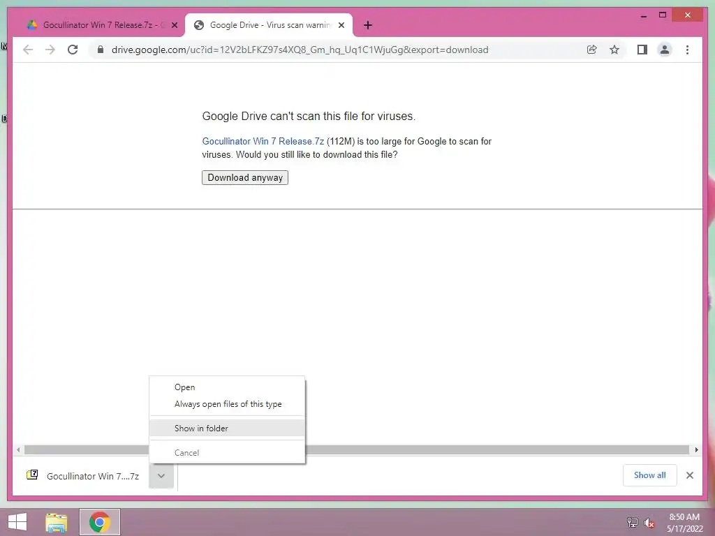Screen dimensions: 715x536
Task: Select Cancel in the download menu
Action: point(227,452)
